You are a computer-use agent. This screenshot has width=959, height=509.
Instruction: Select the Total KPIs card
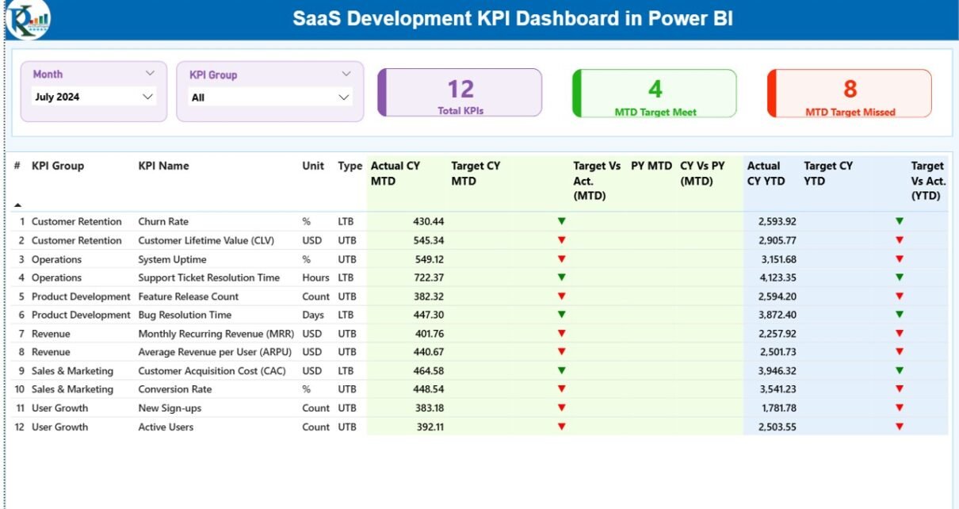[460, 93]
